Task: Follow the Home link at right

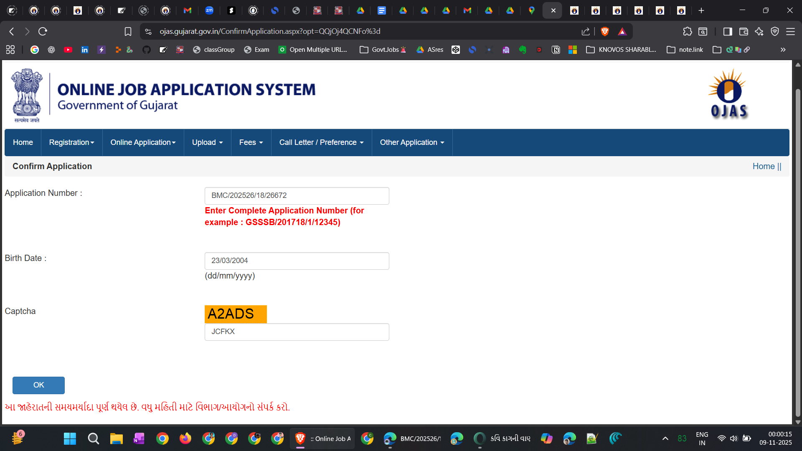Action: pyautogui.click(x=763, y=166)
